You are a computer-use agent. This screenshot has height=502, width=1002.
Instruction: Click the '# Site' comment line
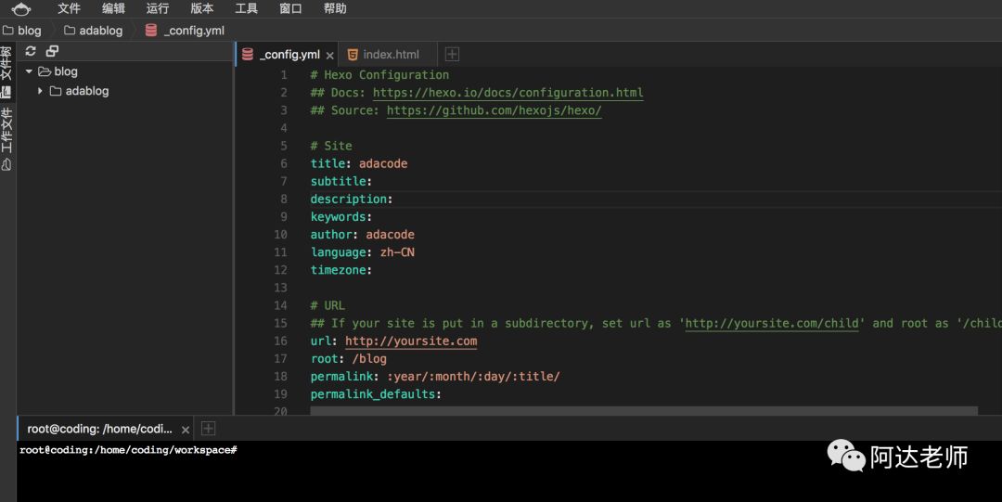click(x=331, y=146)
